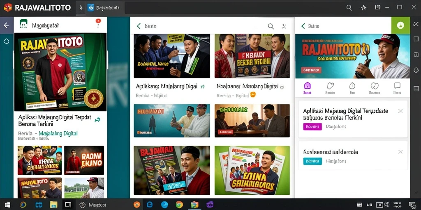Viewport: 421px width, 210px height.
Task: Open the RAJAWLITOTO small thumbnail at bottom left
Action: [x=40, y=188]
